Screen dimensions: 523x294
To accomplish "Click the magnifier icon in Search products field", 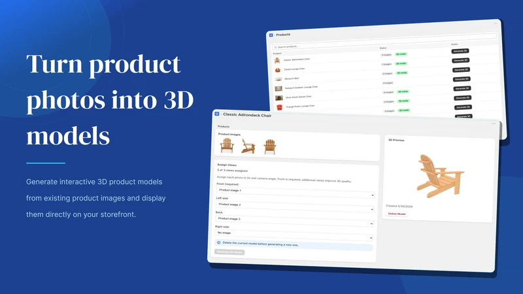I will click(275, 47).
